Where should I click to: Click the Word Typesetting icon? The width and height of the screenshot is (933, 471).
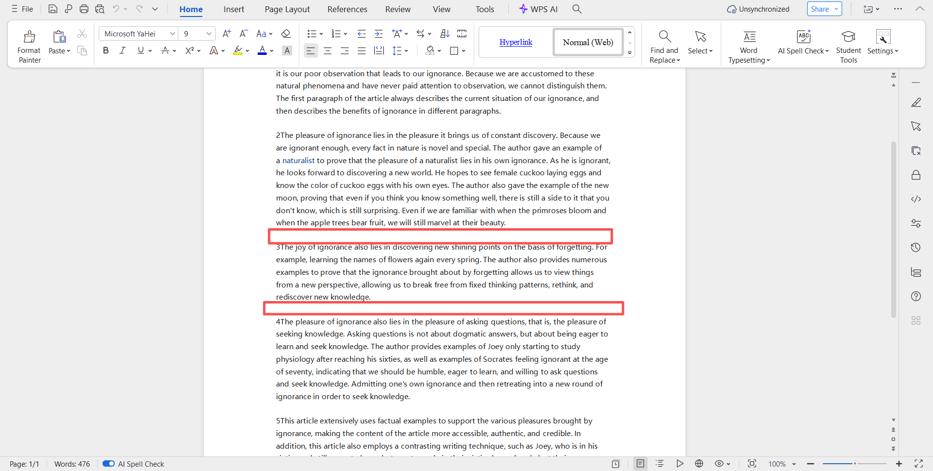749,37
